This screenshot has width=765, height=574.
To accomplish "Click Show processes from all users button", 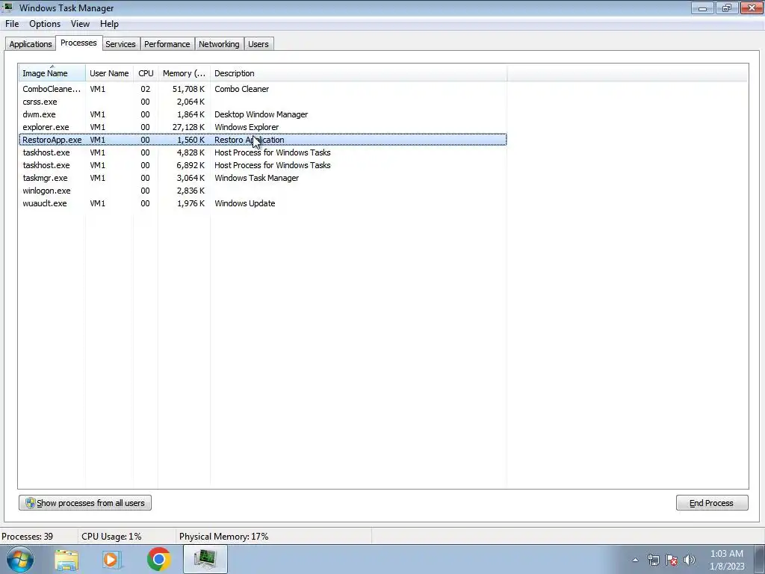I will (x=85, y=503).
